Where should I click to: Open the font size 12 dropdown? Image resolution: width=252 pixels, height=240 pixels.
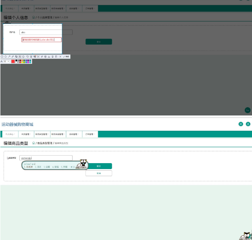pyautogui.click(x=7, y=61)
